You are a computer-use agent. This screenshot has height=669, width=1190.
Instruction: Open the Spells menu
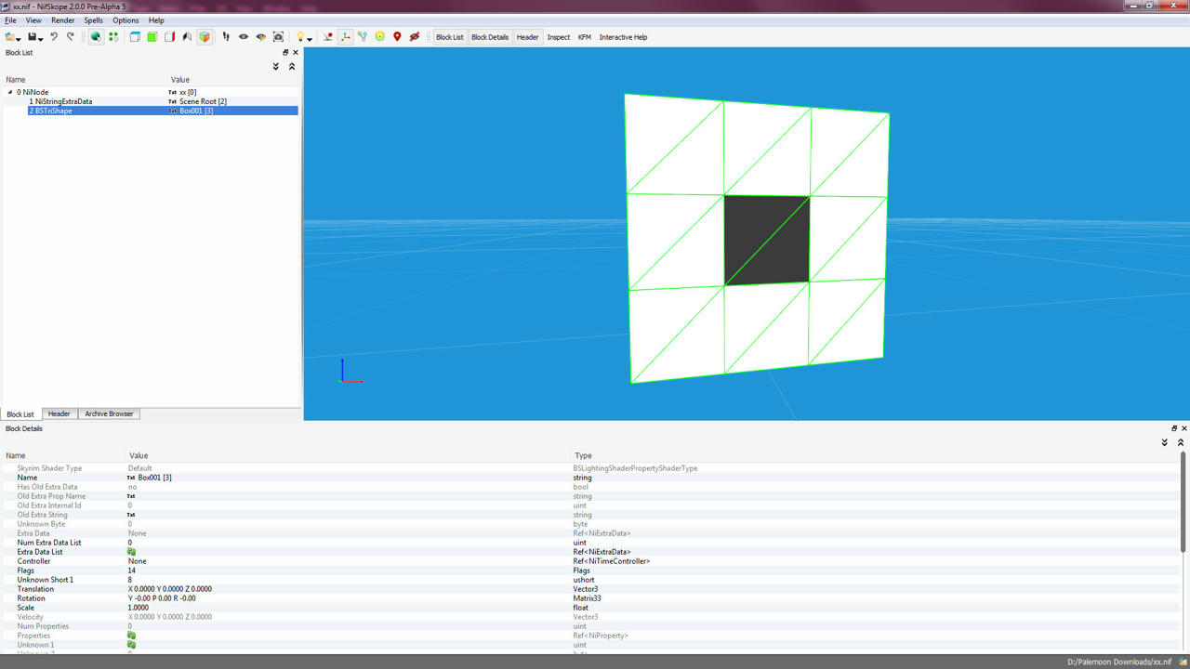[93, 20]
